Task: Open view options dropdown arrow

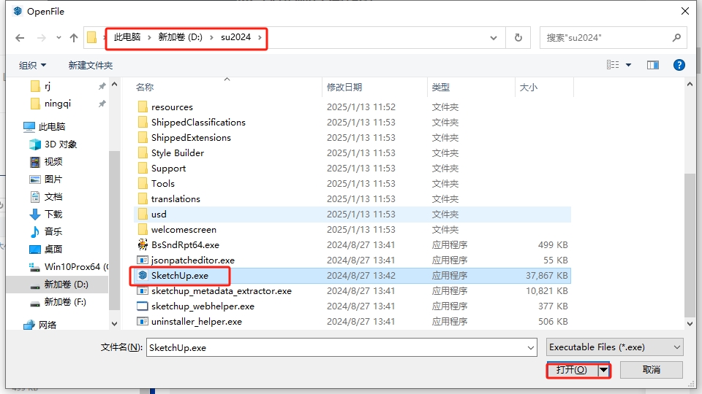Action: [629, 65]
